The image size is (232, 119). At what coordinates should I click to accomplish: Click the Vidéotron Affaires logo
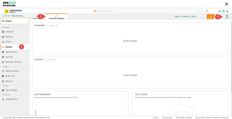coord(13,11)
